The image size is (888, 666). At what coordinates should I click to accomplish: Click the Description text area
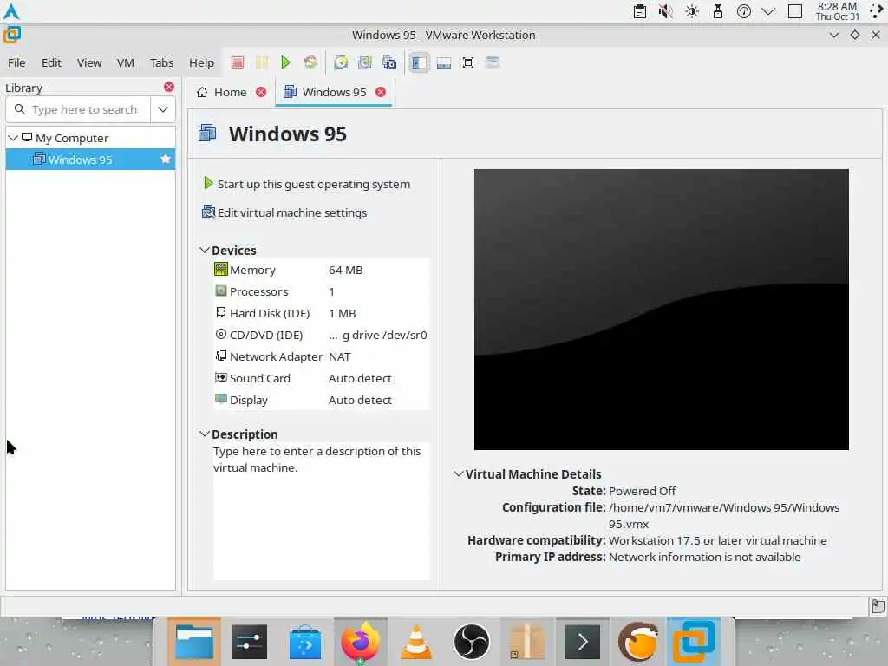click(322, 511)
